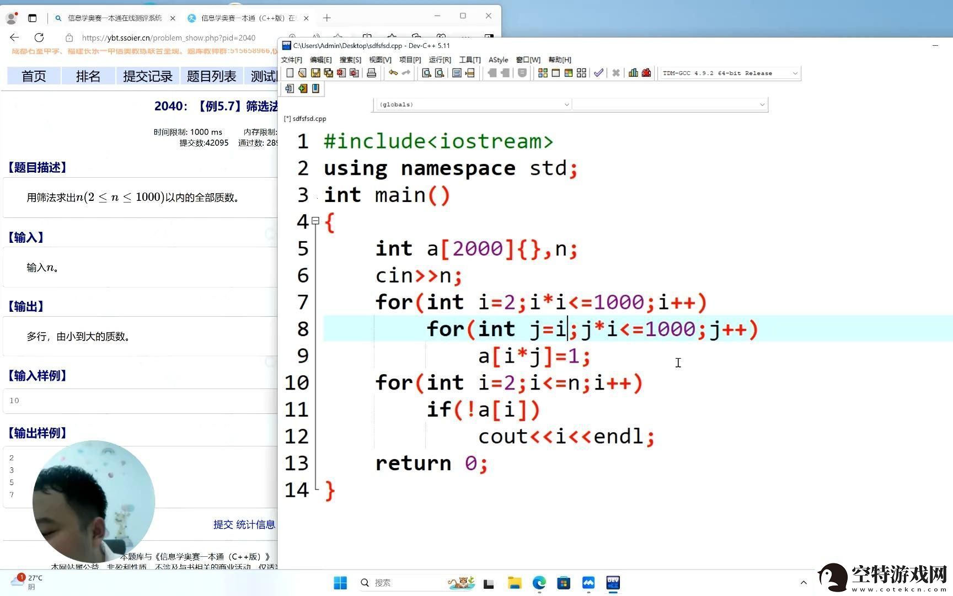
Task: Go to 首页 on the browser page
Action: click(34, 76)
